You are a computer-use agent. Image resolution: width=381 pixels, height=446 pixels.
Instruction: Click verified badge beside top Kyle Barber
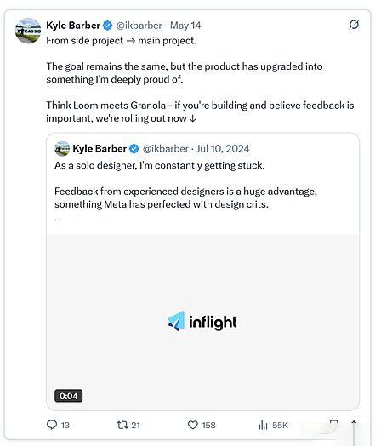coord(108,26)
